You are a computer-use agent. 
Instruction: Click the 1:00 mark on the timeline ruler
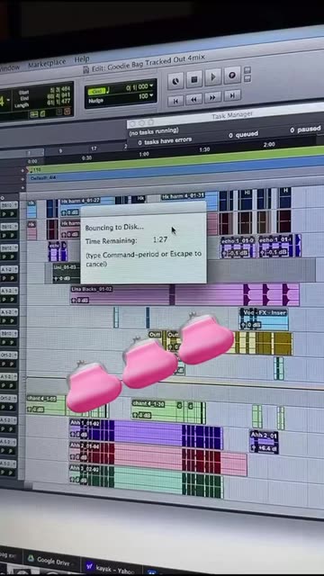point(144,154)
